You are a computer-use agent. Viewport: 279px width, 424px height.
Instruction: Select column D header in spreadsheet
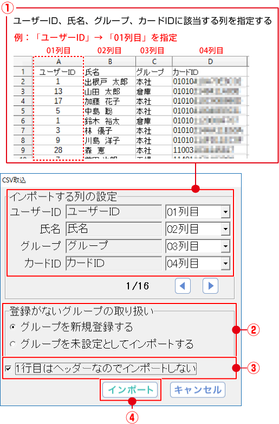(x=210, y=62)
